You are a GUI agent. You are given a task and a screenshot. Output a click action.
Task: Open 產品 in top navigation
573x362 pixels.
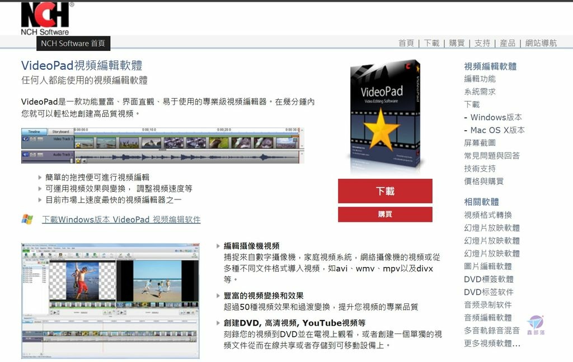click(507, 43)
